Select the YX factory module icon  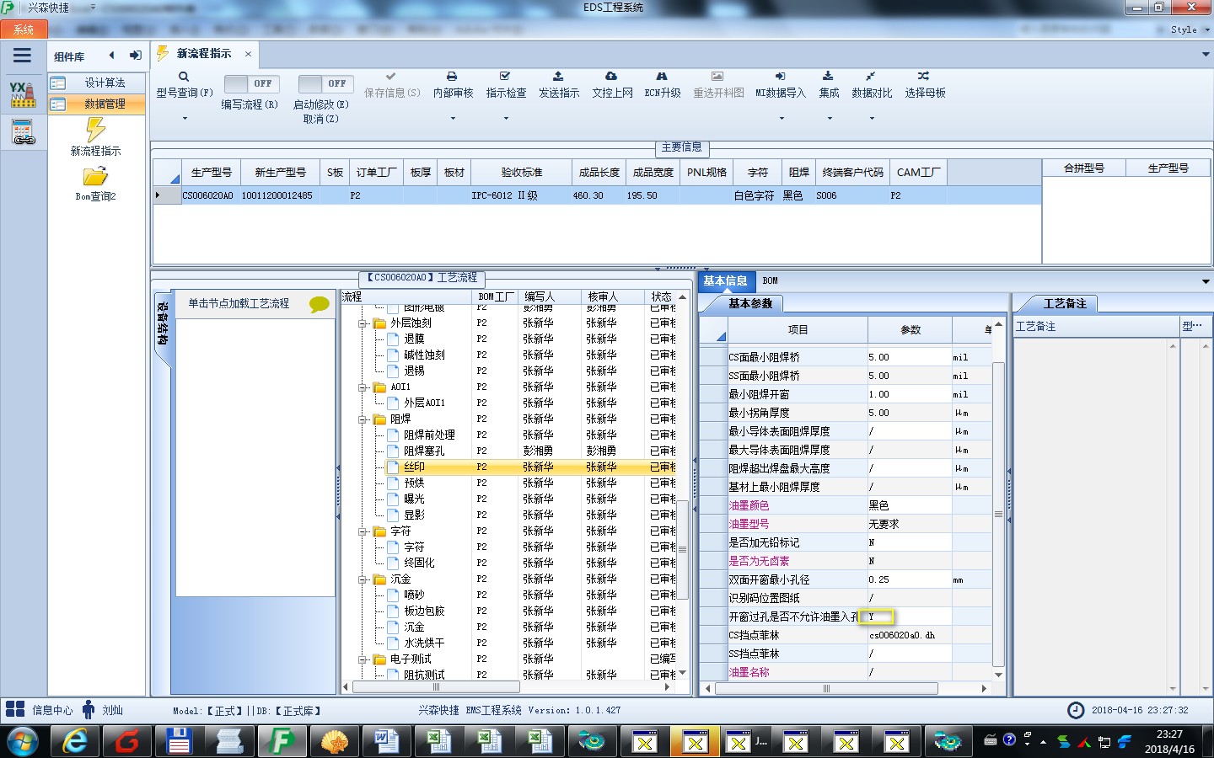(x=23, y=94)
